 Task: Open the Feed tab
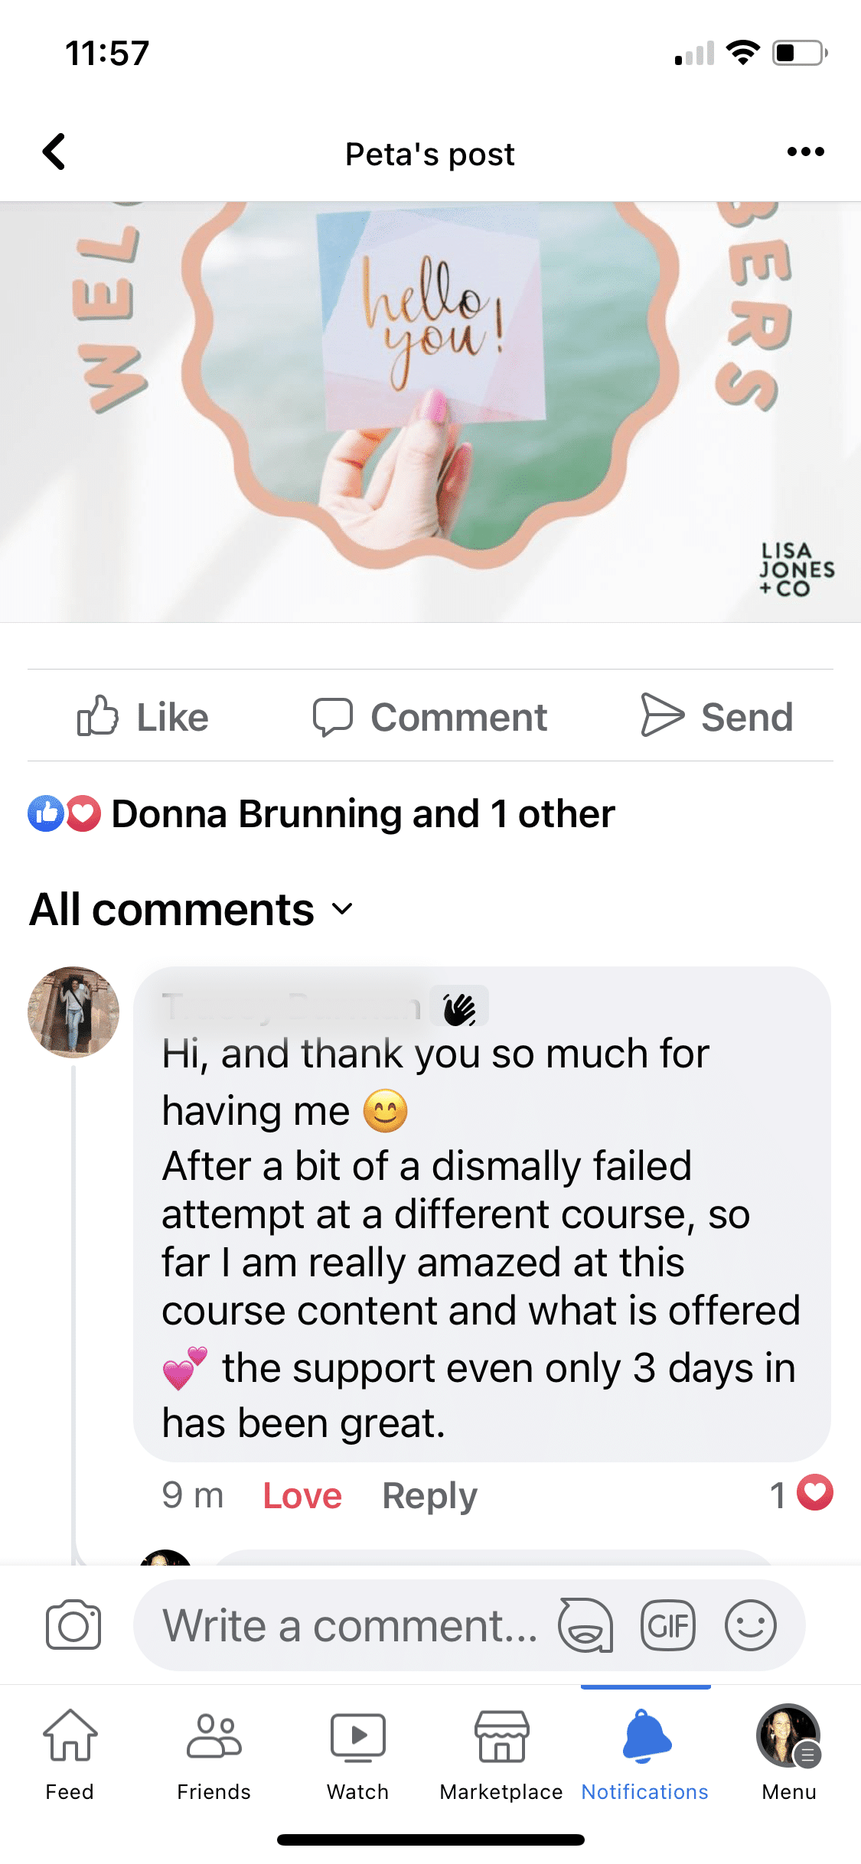pyautogui.click(x=70, y=1754)
